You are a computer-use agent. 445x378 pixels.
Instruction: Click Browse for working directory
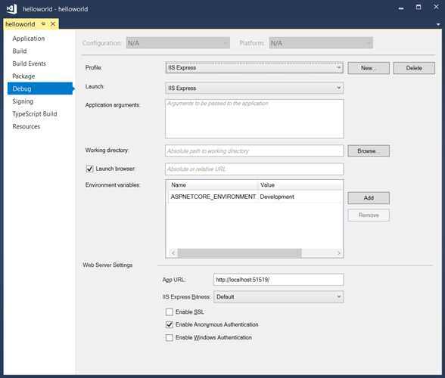pos(369,151)
